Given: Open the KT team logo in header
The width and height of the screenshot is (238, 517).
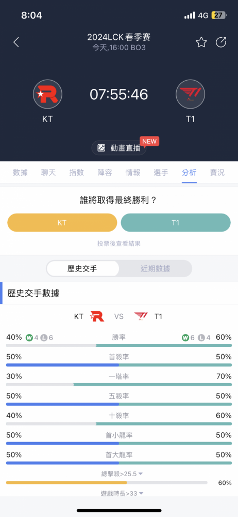Looking at the screenshot, I should click(47, 94).
